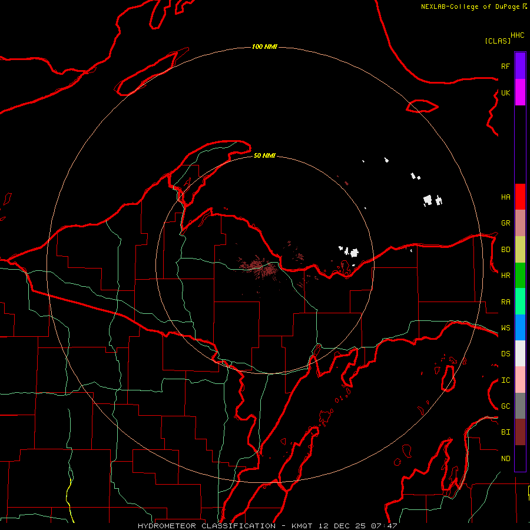Click the IC legend label
Image resolution: width=530 pixels, height=530 pixels.
505,380
